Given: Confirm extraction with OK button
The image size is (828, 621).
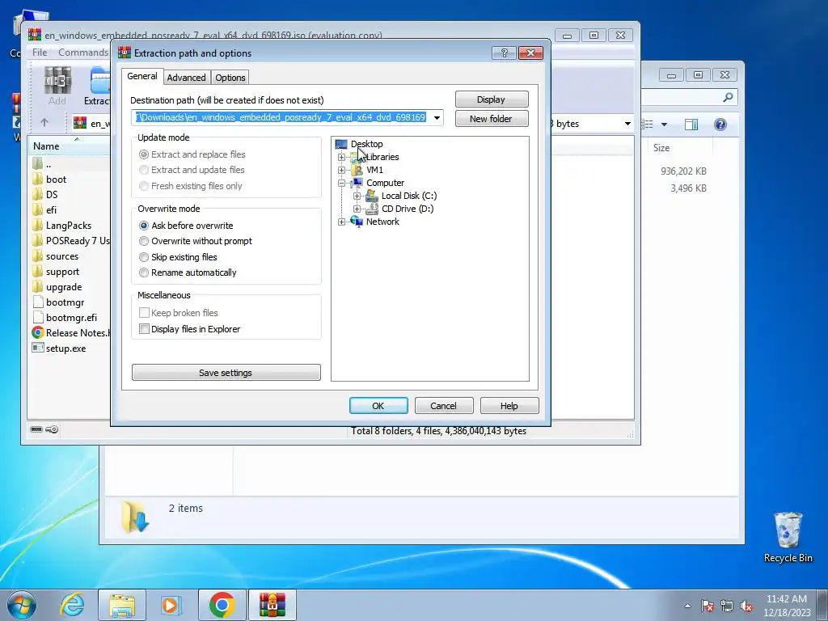Looking at the screenshot, I should [x=378, y=406].
